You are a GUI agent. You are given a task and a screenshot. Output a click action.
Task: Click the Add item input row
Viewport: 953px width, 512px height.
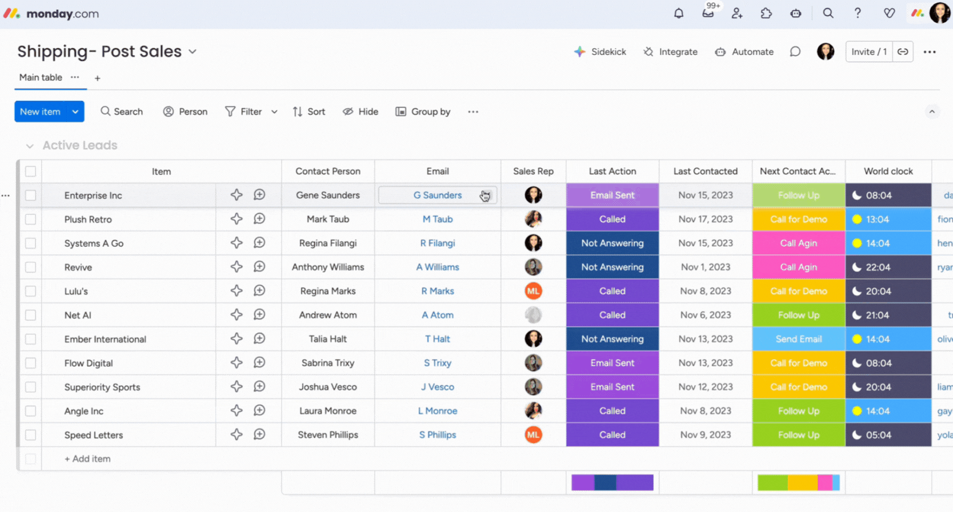tap(87, 459)
